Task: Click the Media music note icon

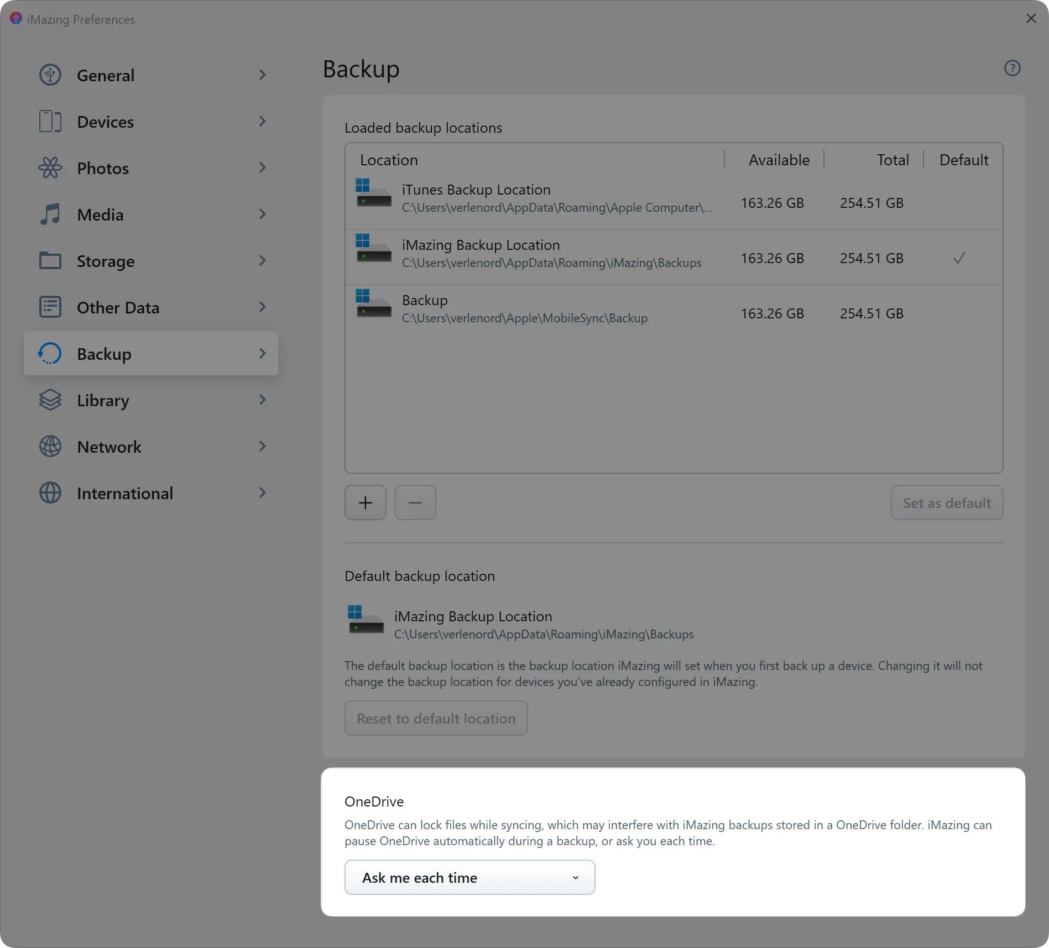Action: [x=50, y=214]
